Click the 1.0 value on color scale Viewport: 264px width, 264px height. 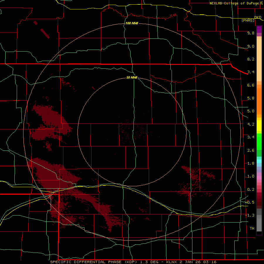point(251,176)
